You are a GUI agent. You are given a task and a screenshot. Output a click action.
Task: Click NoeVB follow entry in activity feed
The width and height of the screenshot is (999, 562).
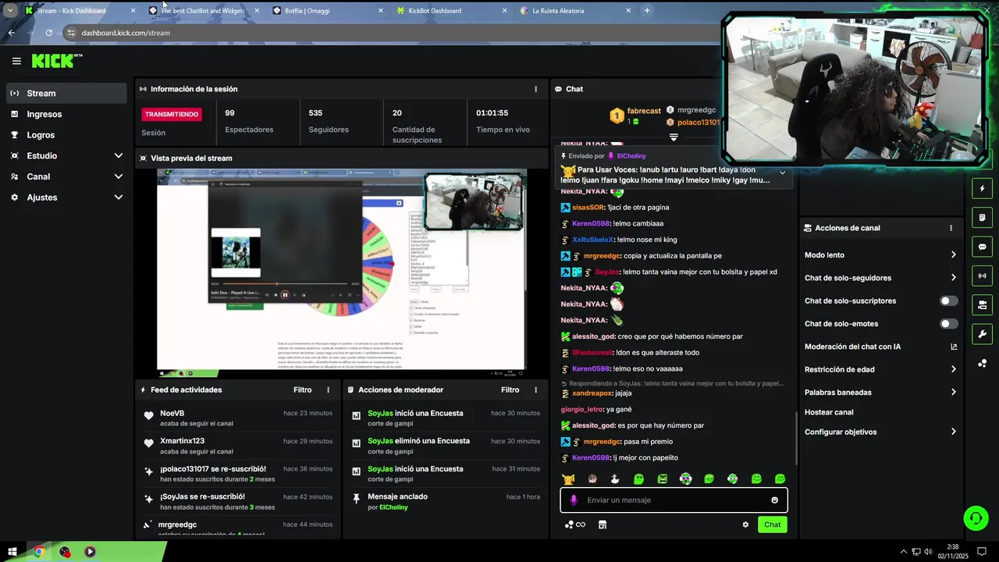[238, 418]
